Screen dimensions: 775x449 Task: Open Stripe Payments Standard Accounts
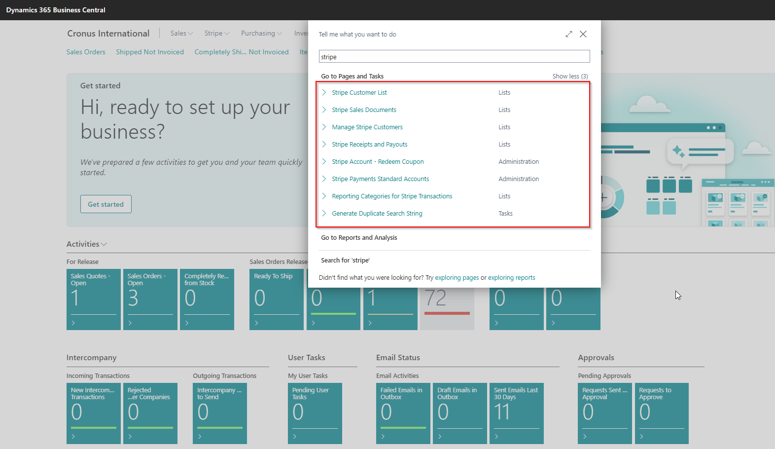381,179
